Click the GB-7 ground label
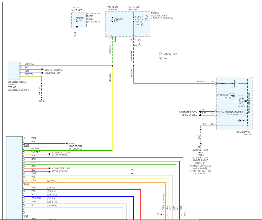Image resolution: width=262 pixels, height=220 pixels. 201,152
